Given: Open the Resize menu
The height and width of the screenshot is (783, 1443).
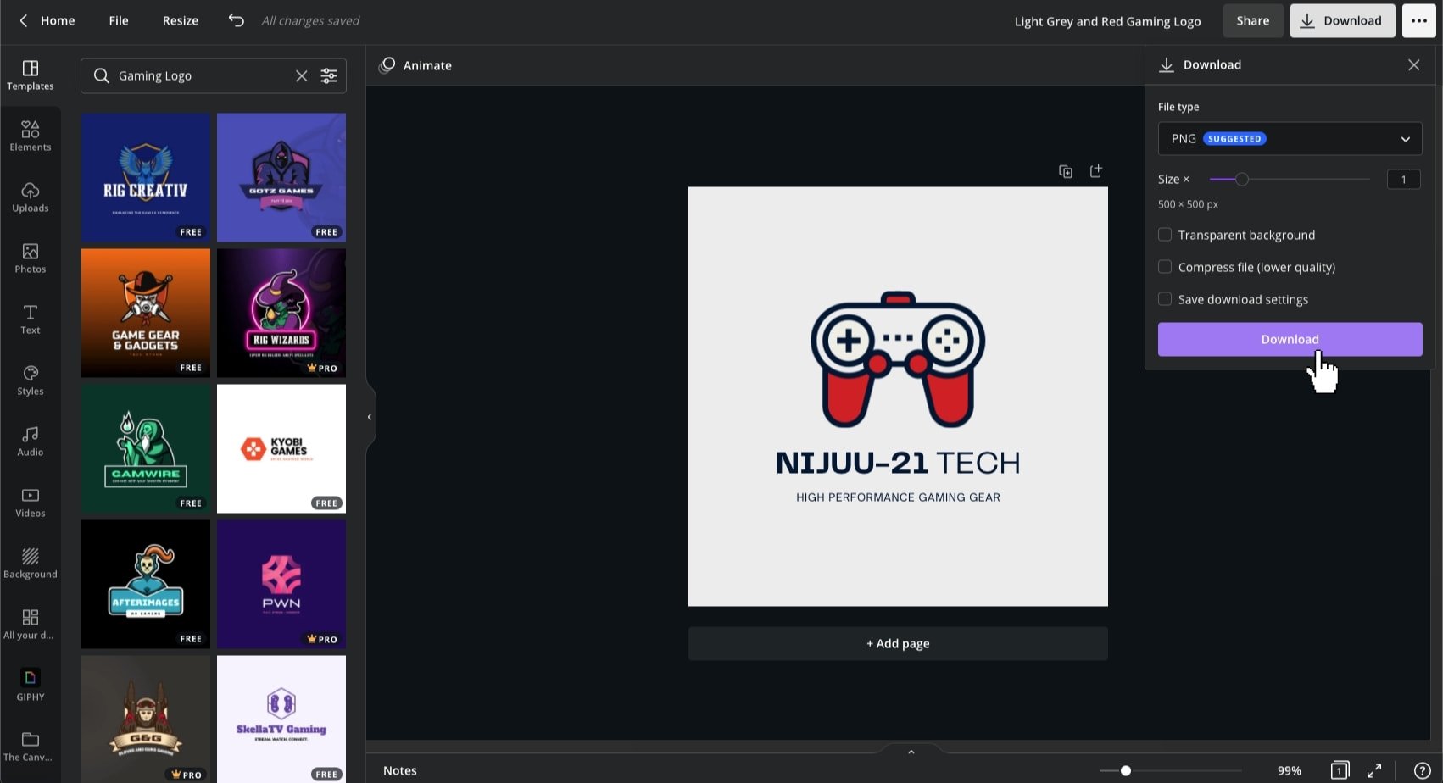Looking at the screenshot, I should (x=180, y=20).
